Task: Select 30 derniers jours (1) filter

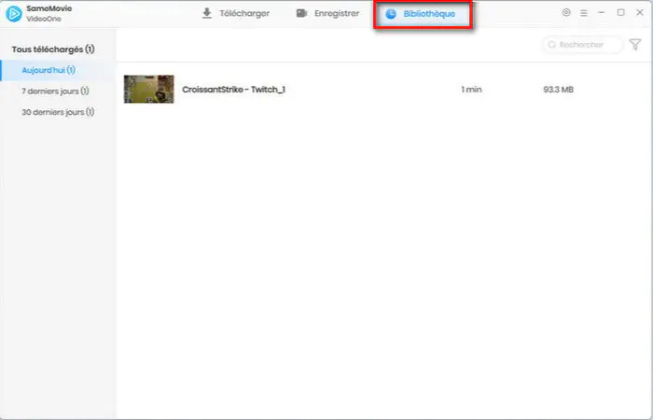Action: 58,112
